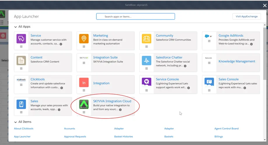Click the SKYVVA Integration Cloud logo icon

click(84, 104)
